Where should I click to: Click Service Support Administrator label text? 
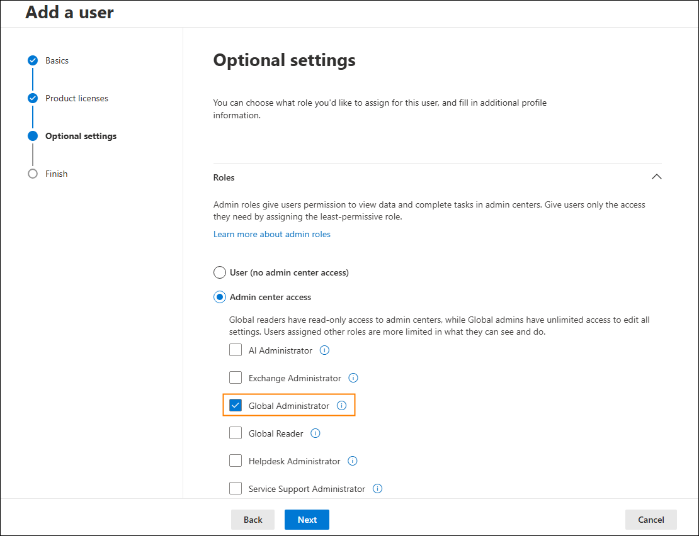tap(307, 489)
